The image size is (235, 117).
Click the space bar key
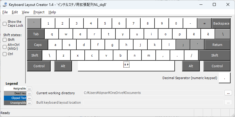(x=126, y=66)
